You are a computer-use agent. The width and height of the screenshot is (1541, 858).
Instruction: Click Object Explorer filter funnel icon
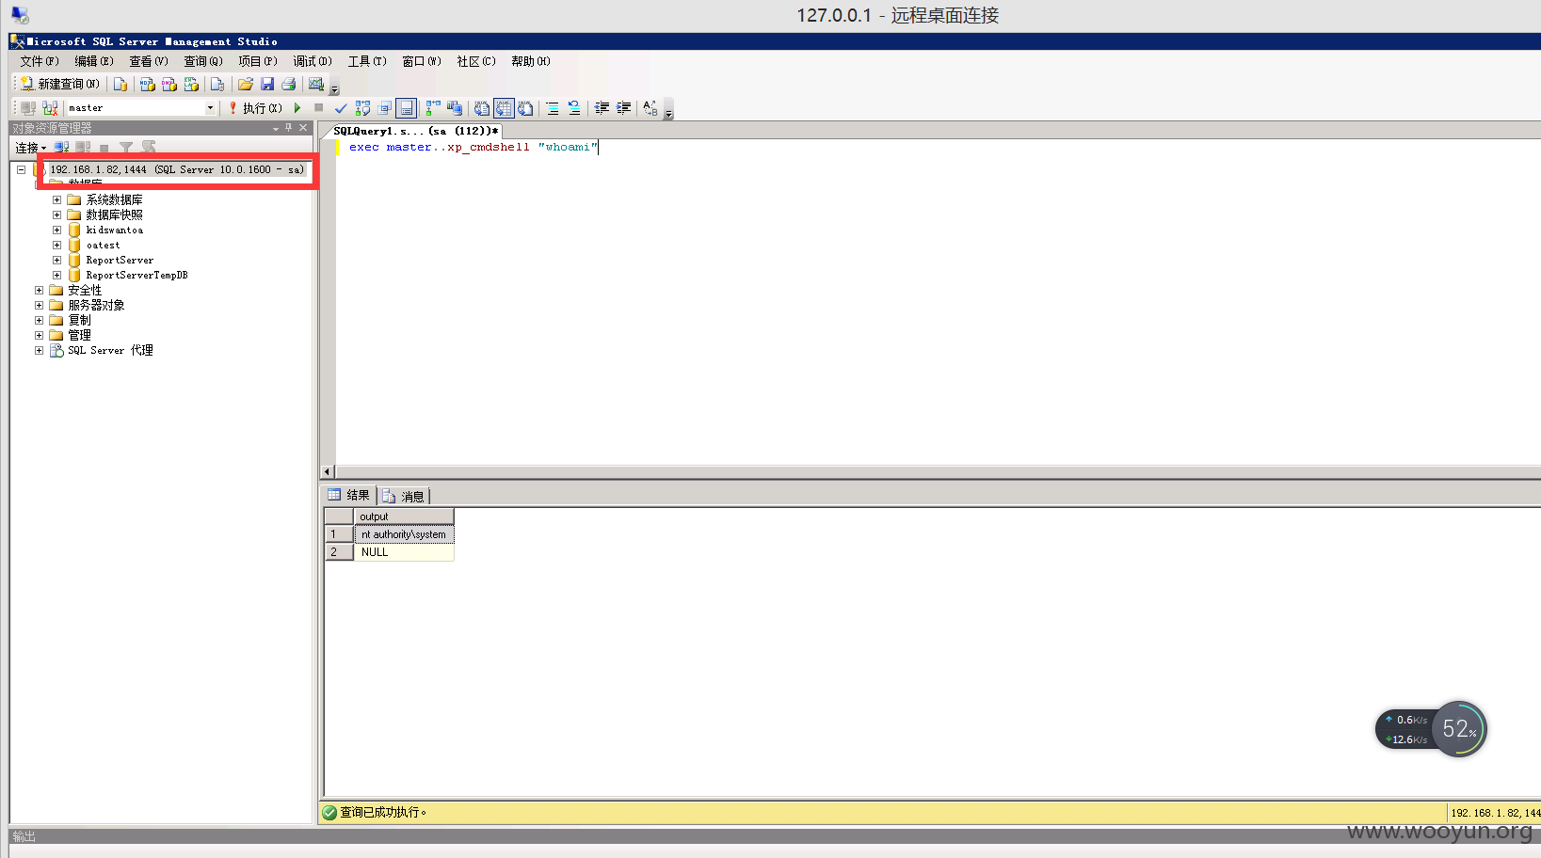(126, 148)
